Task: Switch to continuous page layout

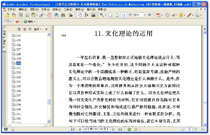Action: pos(189,129)
